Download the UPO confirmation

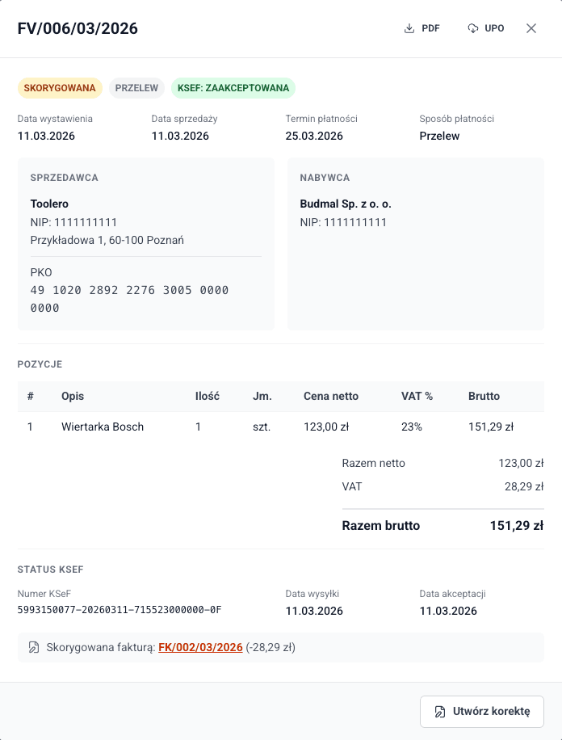coord(485,28)
